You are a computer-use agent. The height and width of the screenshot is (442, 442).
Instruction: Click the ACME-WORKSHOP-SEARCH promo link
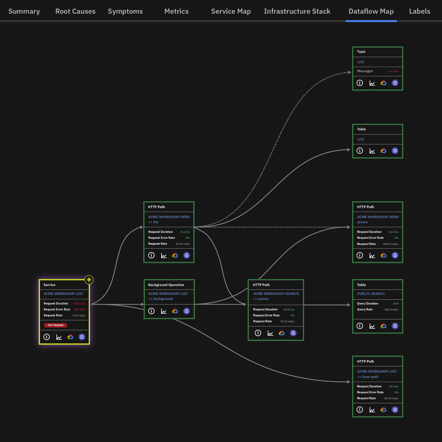click(x=276, y=296)
